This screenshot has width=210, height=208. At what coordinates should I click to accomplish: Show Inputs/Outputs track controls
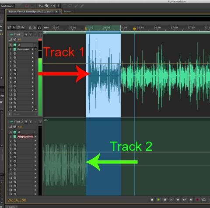(x=10, y=28)
